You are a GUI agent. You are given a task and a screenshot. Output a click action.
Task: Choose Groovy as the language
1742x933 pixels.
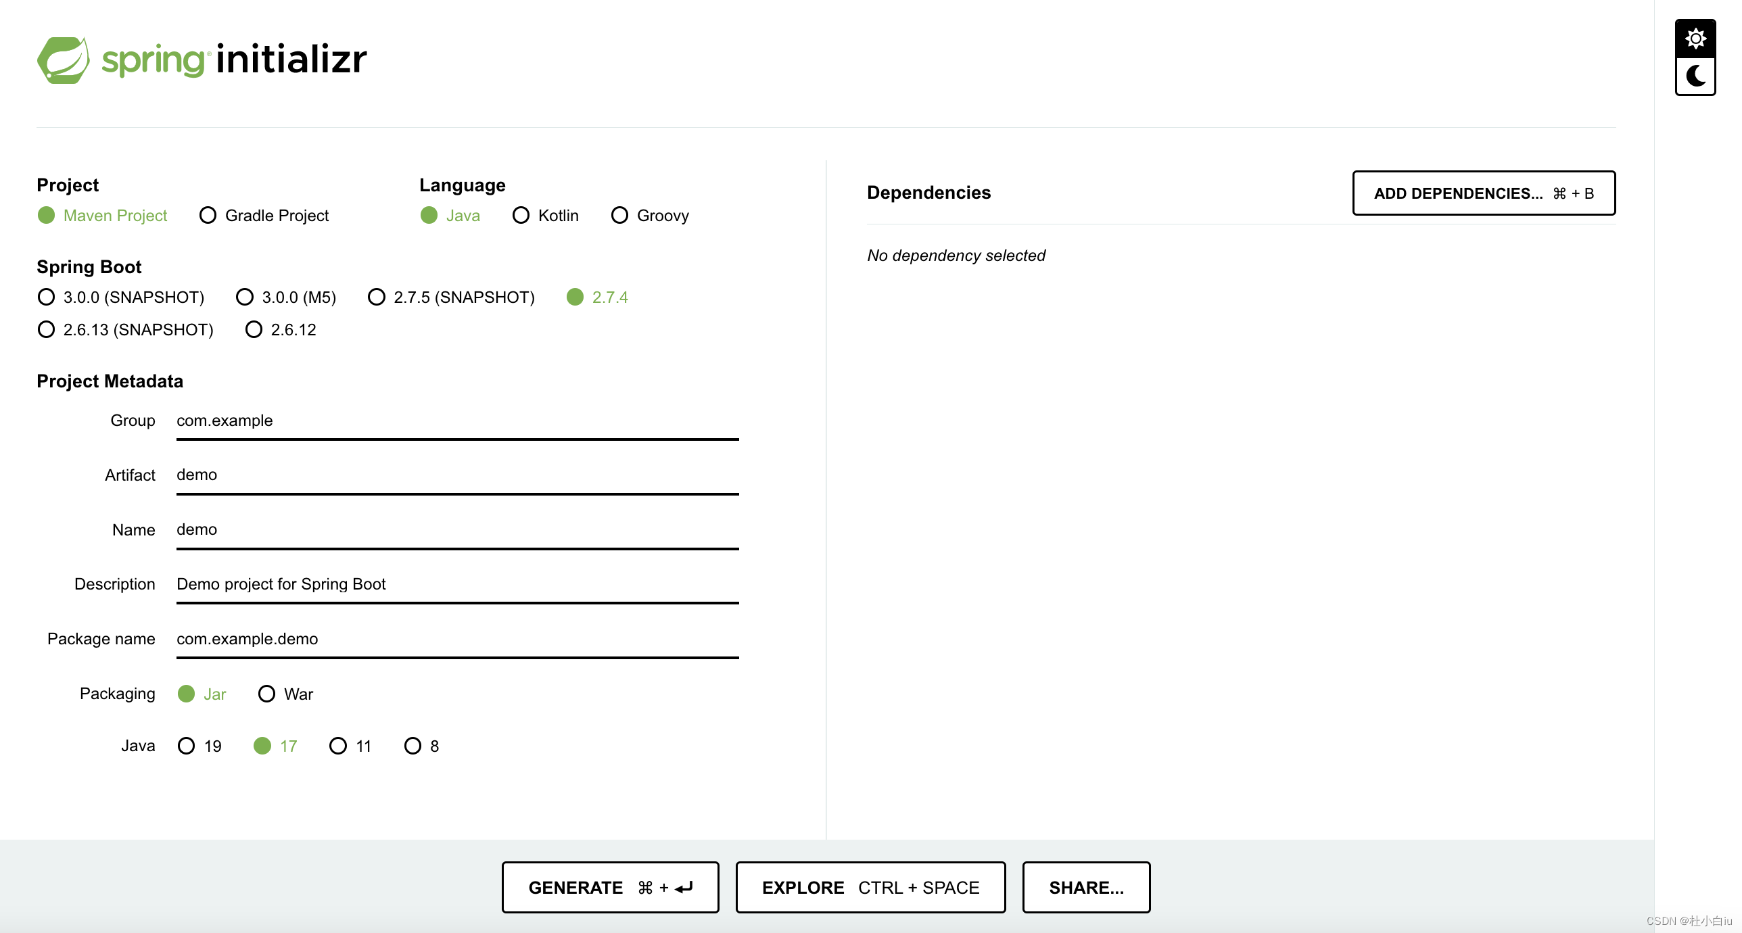(651, 216)
